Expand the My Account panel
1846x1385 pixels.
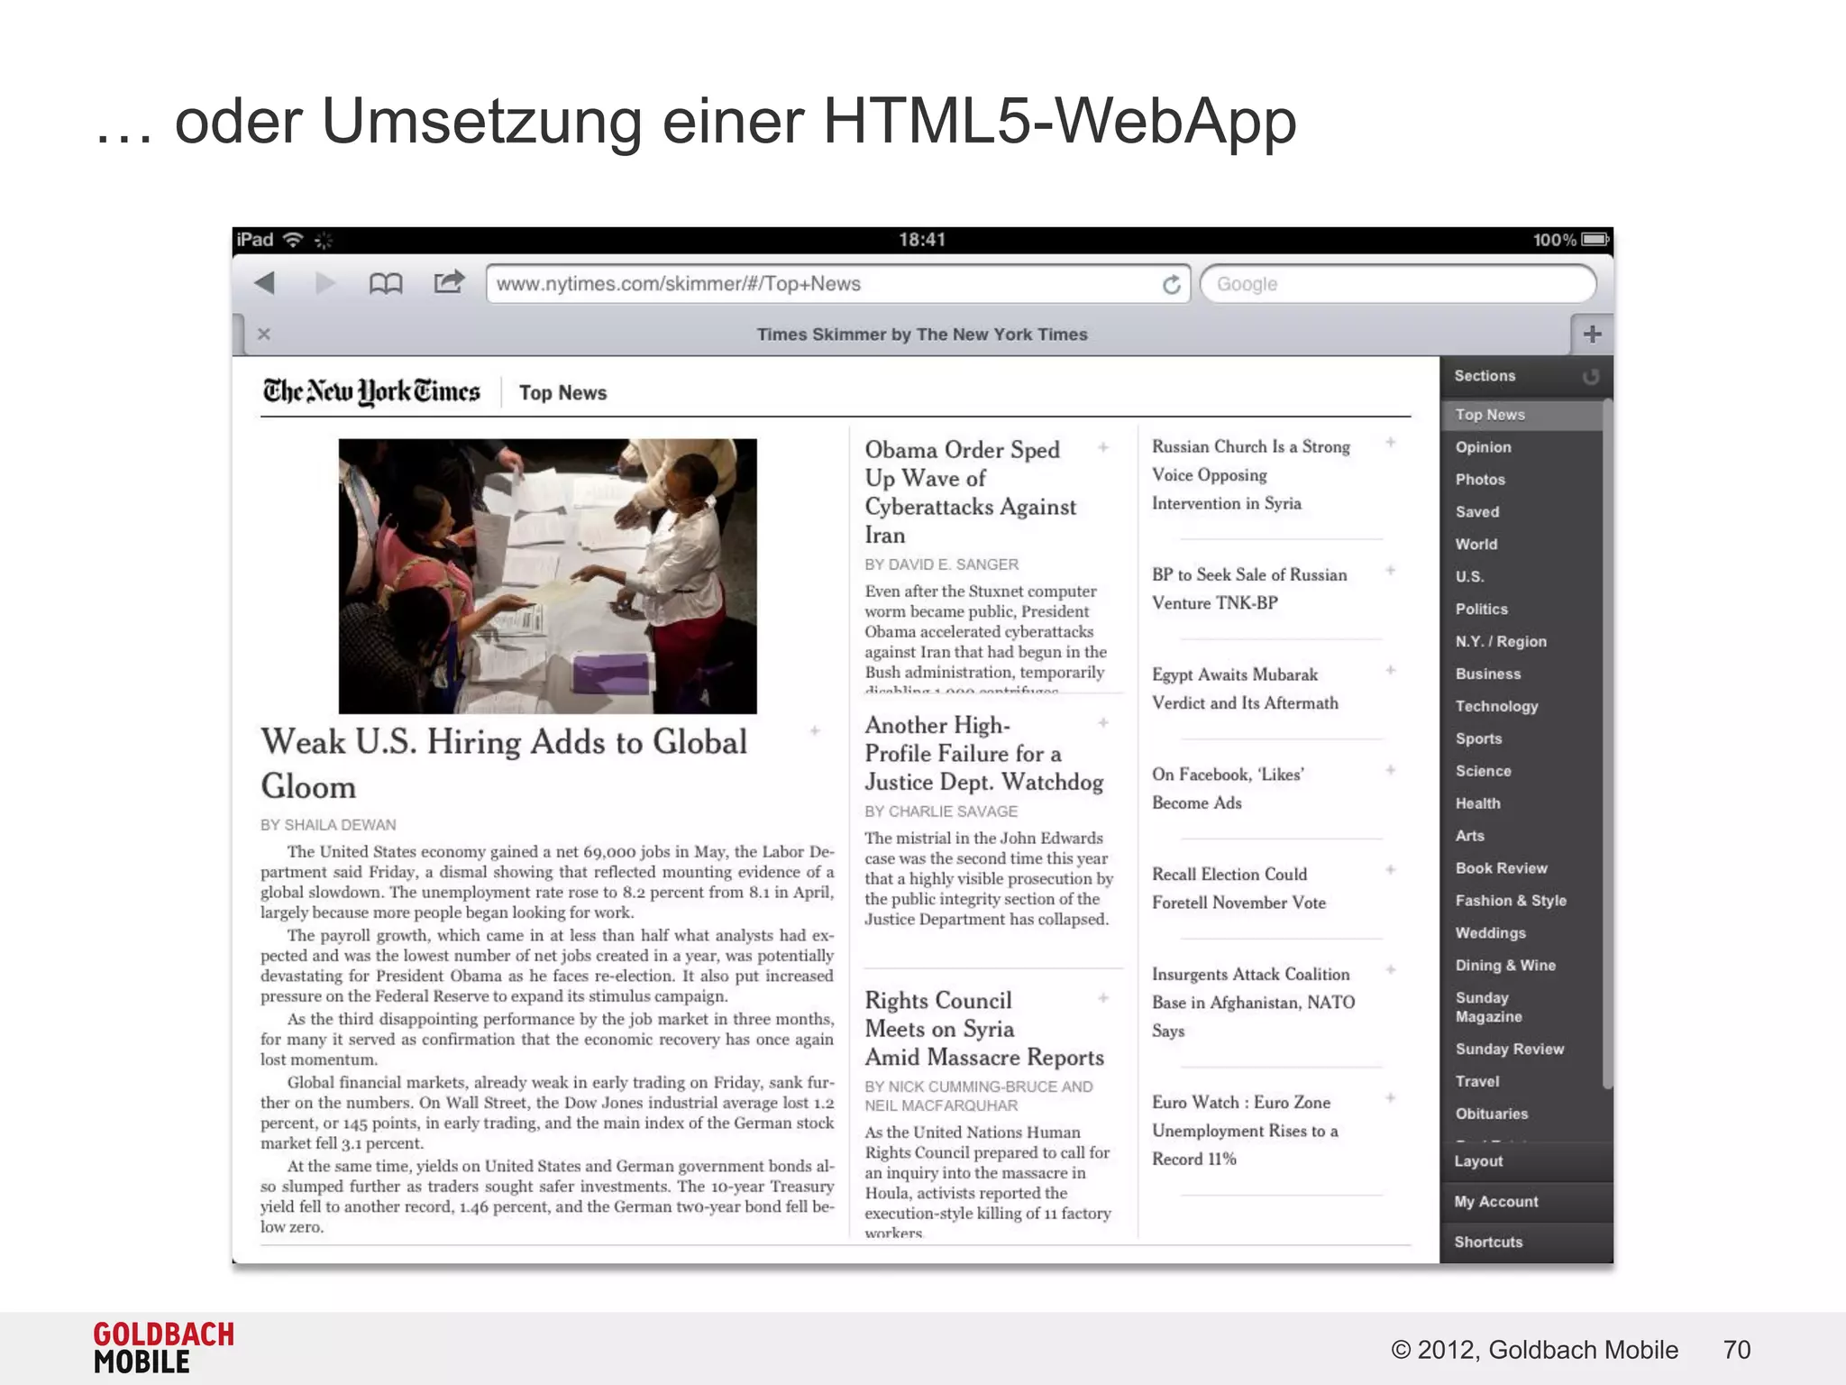(x=1526, y=1202)
